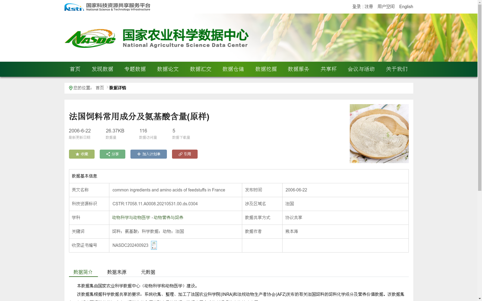Click the NSTI platform logo
The width and height of the screenshot is (482, 301).
pos(107,7)
